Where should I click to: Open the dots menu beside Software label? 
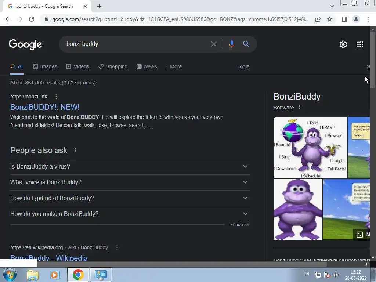click(x=300, y=107)
